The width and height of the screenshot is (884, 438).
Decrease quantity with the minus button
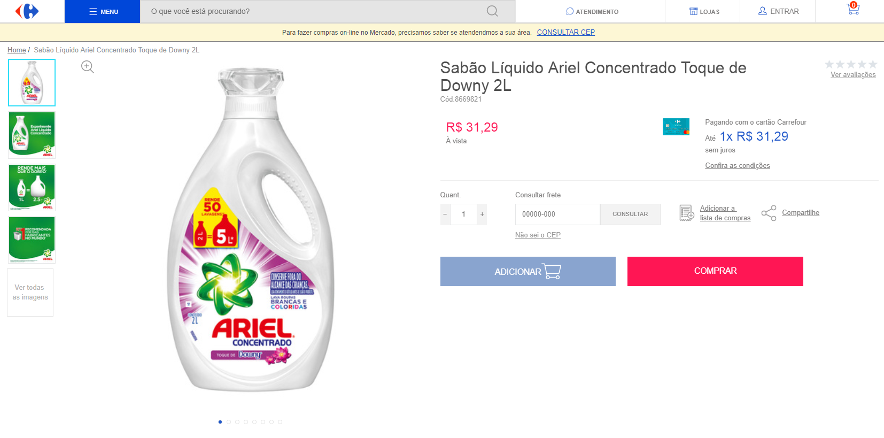pos(445,214)
